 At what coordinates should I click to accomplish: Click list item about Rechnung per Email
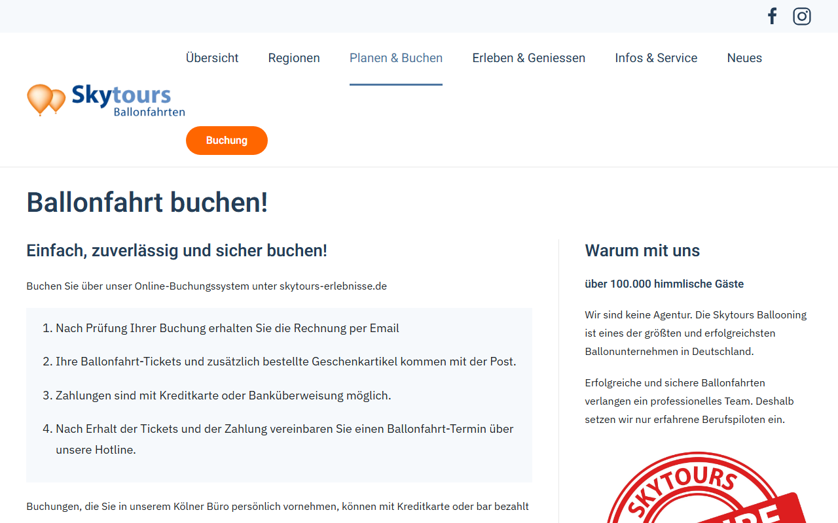(x=227, y=328)
